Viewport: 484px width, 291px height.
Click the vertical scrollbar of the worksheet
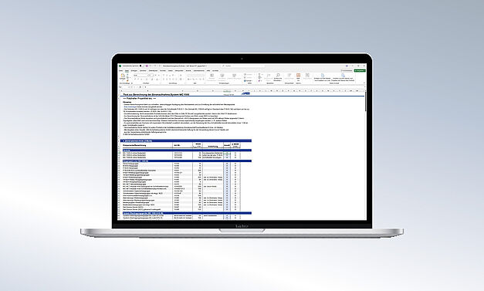tap(365, 154)
